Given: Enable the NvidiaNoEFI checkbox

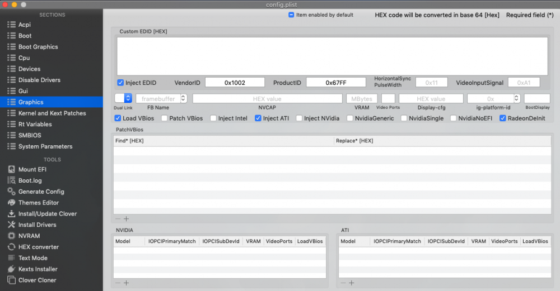Looking at the screenshot, I should tap(453, 118).
